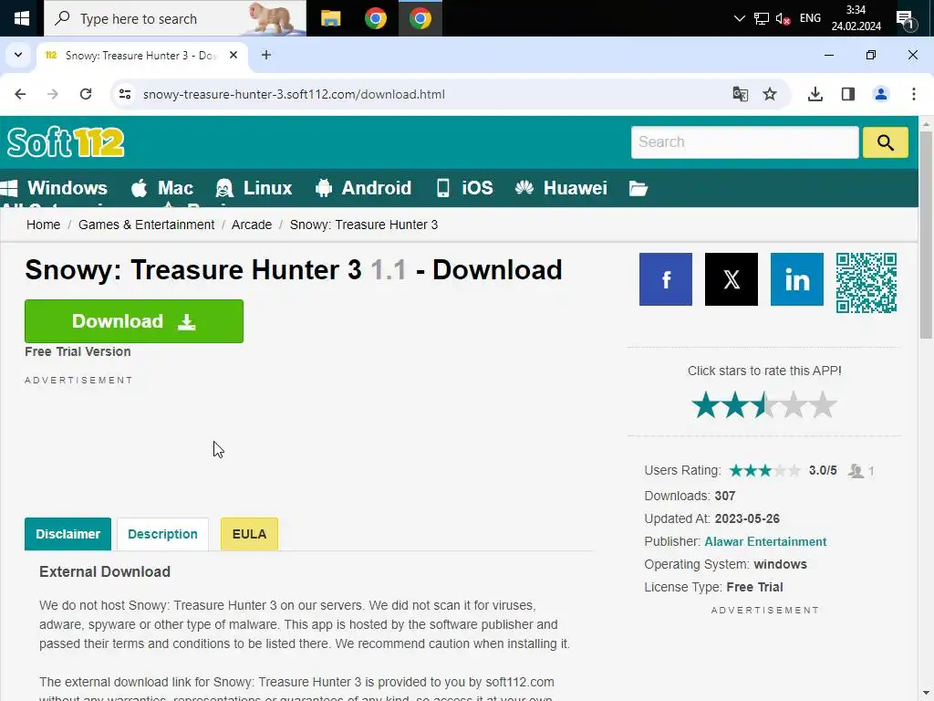Click the yellow search magnifier button
934x701 pixels.
point(885,142)
